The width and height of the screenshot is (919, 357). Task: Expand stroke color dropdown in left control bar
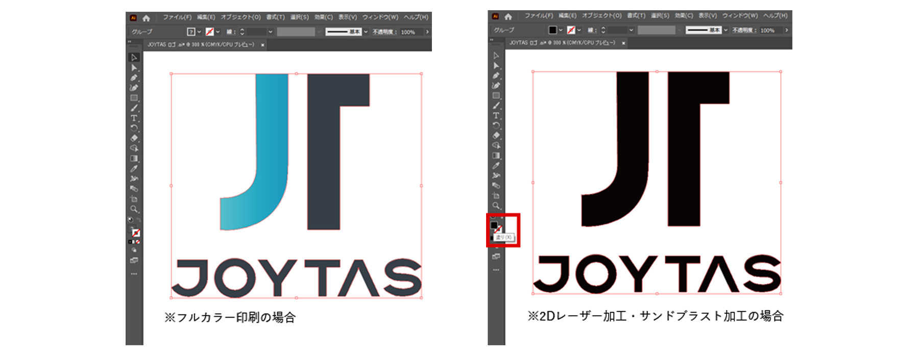(x=218, y=32)
